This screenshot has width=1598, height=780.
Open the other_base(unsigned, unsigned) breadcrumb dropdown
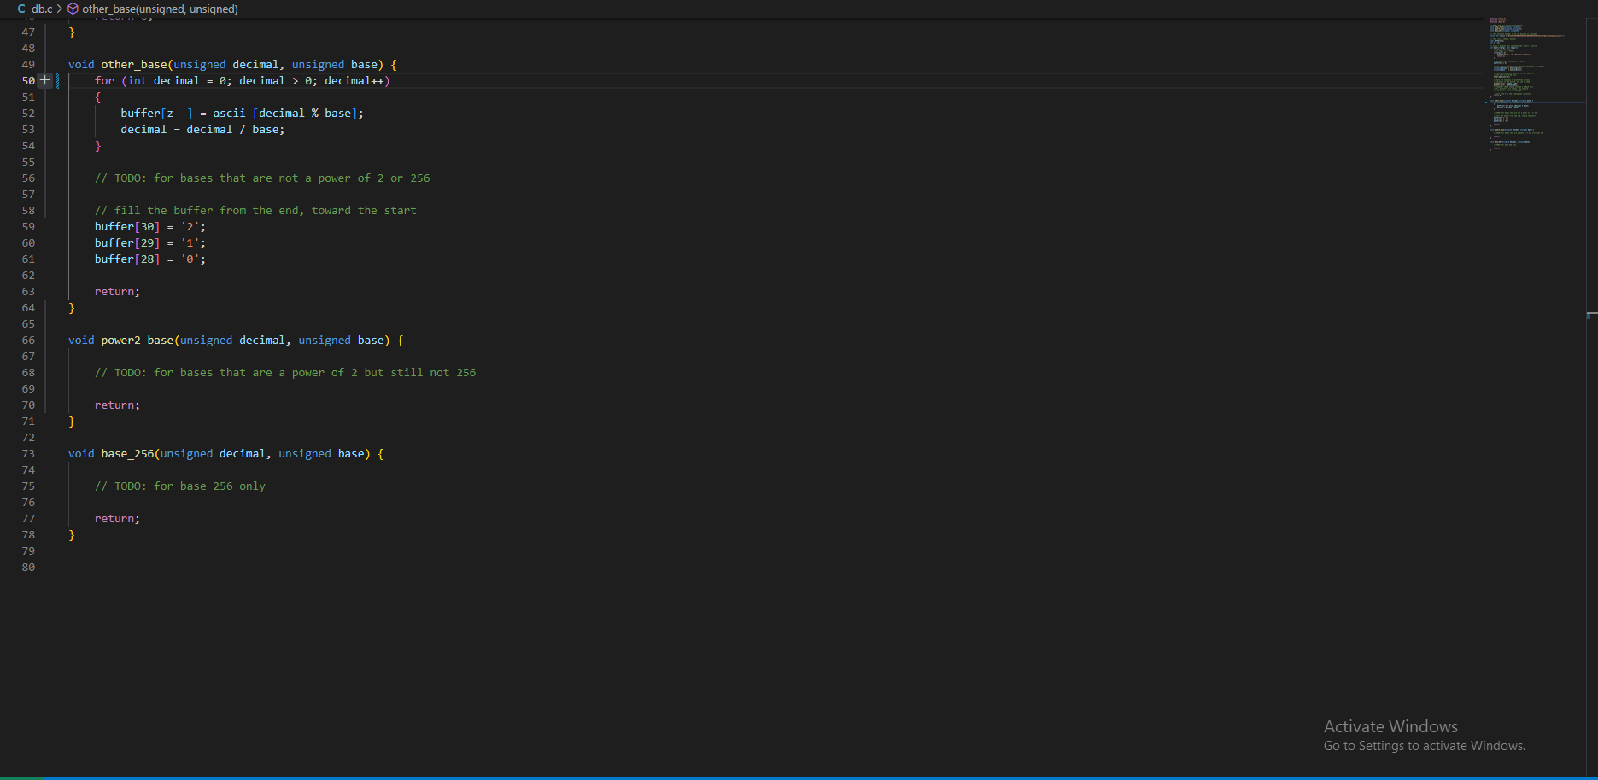click(158, 9)
